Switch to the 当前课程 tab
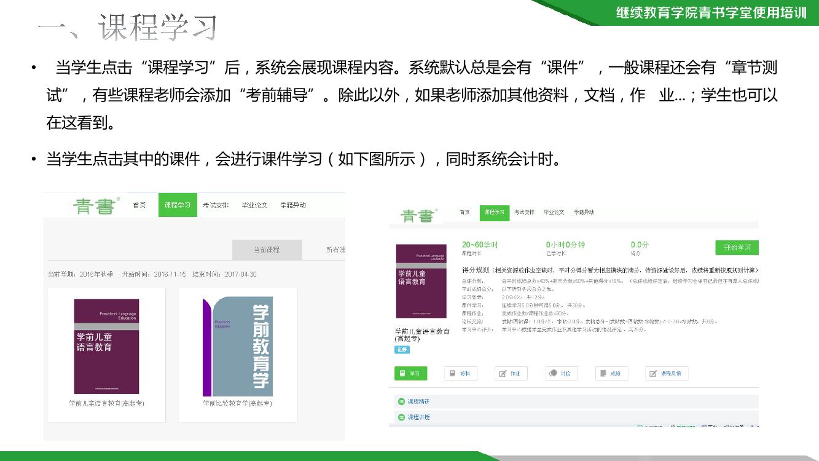This screenshot has width=819, height=461. pos(267,250)
